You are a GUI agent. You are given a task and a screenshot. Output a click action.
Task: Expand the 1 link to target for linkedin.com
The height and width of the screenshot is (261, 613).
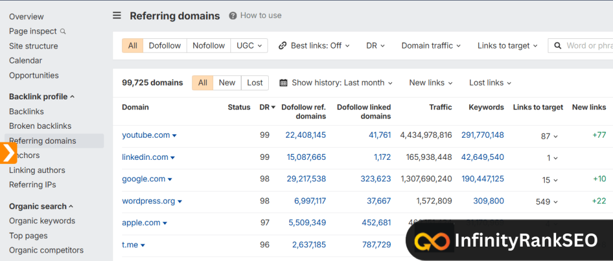(x=553, y=158)
